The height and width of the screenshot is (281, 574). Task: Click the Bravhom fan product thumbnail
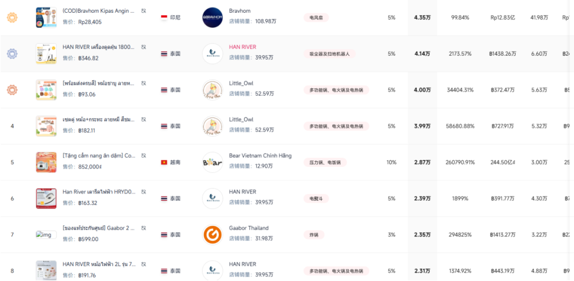[x=46, y=18]
